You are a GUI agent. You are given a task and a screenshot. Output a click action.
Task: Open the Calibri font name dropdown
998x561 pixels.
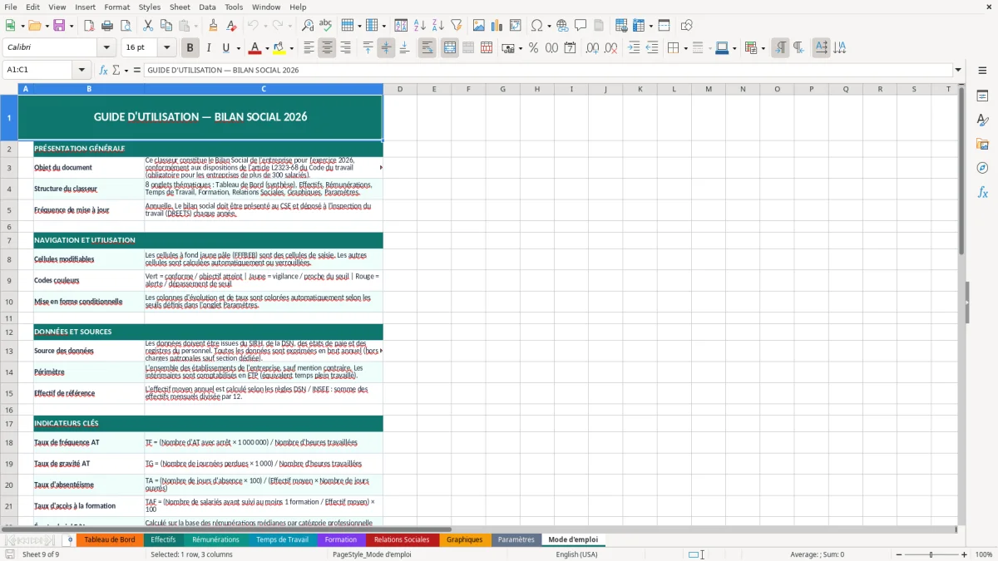pyautogui.click(x=106, y=48)
